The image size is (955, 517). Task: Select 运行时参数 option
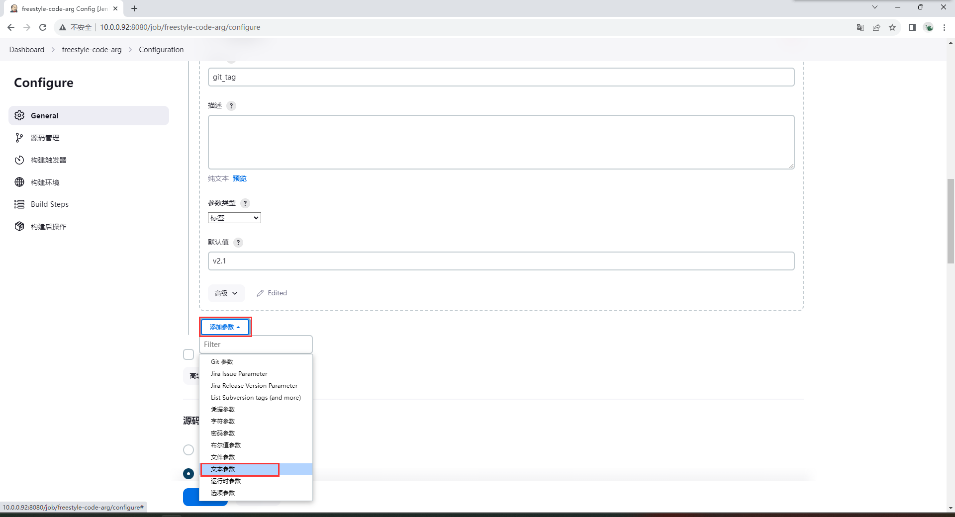[x=256, y=481]
